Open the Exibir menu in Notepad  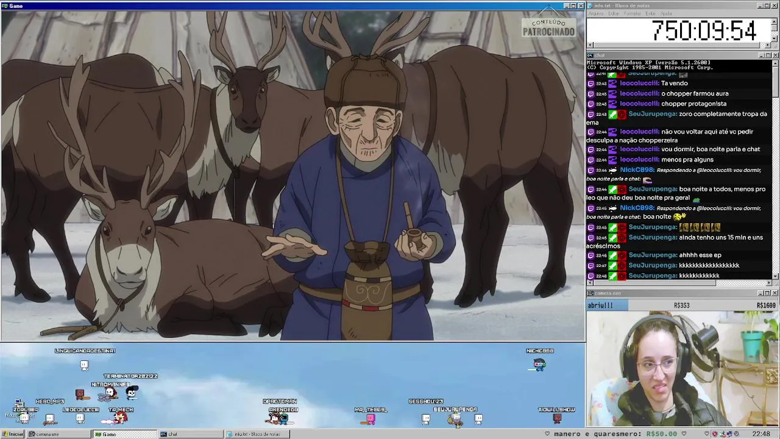(651, 13)
